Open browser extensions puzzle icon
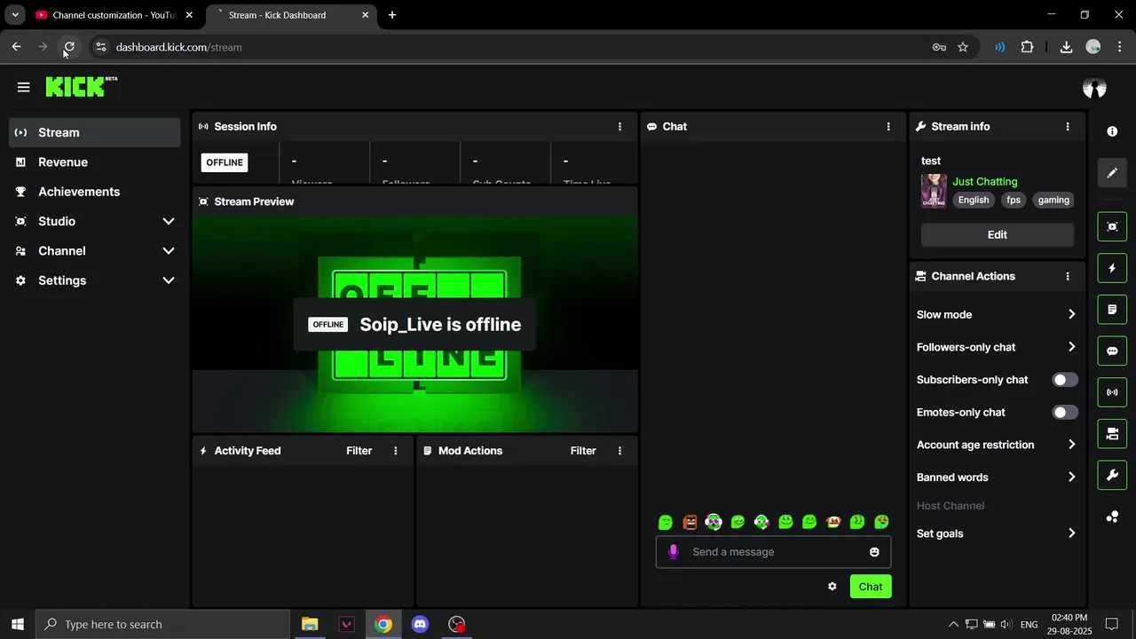Viewport: 1136px width, 639px height. coord(1028,47)
